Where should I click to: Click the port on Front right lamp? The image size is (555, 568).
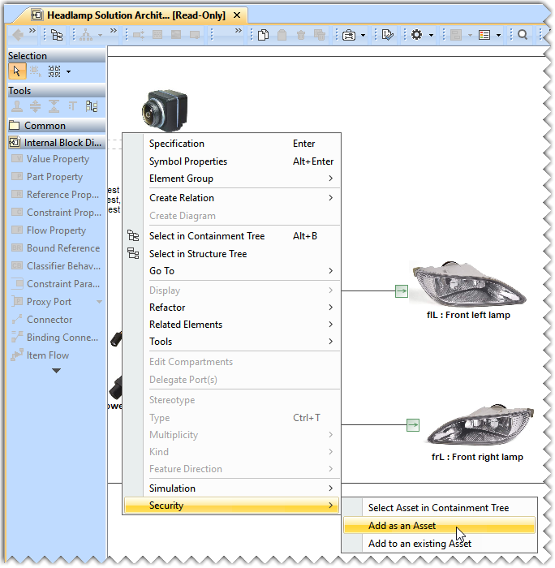[x=412, y=424]
